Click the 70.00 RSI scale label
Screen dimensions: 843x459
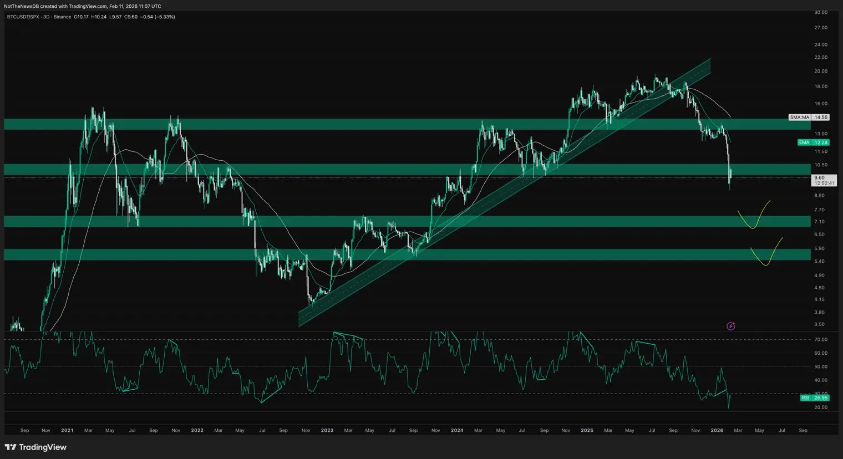click(x=821, y=339)
